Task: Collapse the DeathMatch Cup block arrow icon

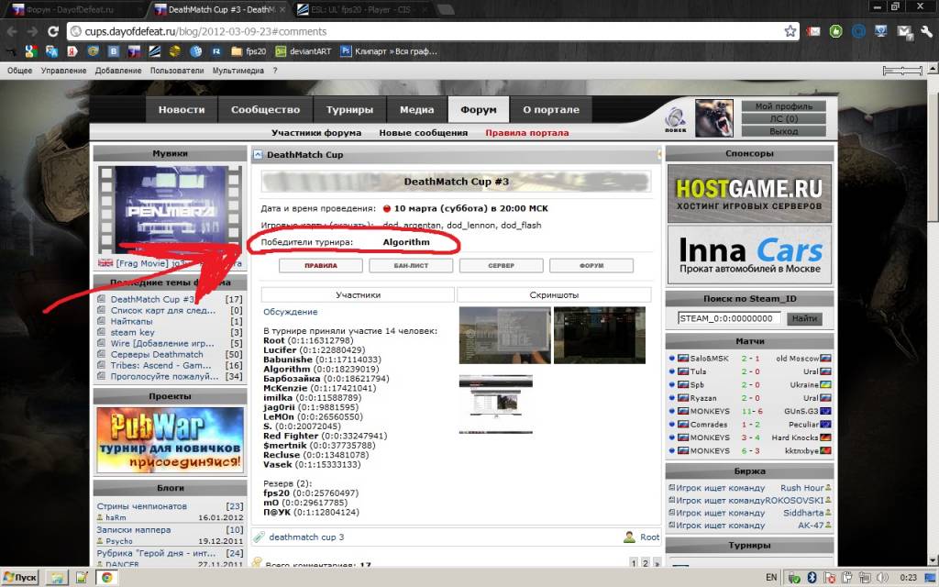Action: click(x=258, y=154)
